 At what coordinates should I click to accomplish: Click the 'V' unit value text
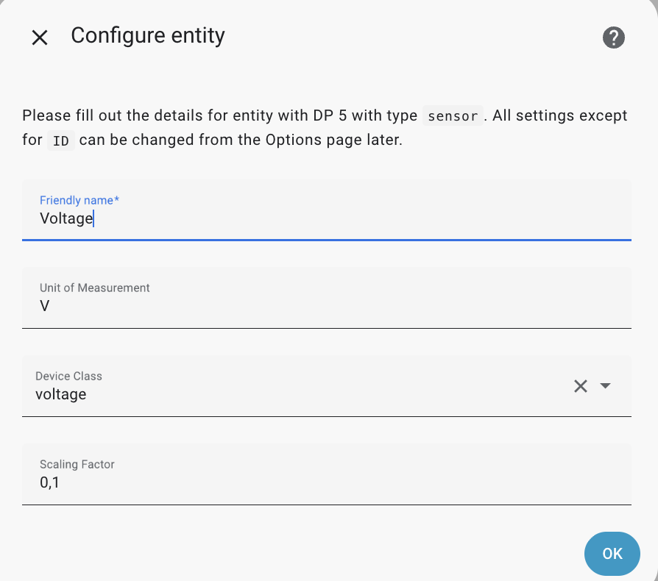pyautogui.click(x=45, y=306)
